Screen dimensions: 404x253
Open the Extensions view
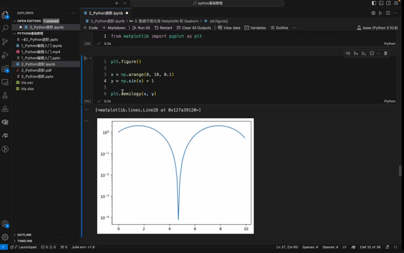coord(5,69)
